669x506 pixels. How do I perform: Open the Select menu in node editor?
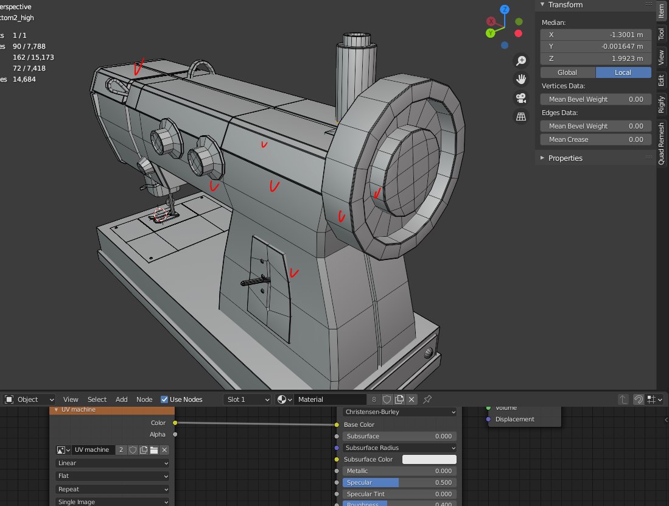pyautogui.click(x=97, y=399)
